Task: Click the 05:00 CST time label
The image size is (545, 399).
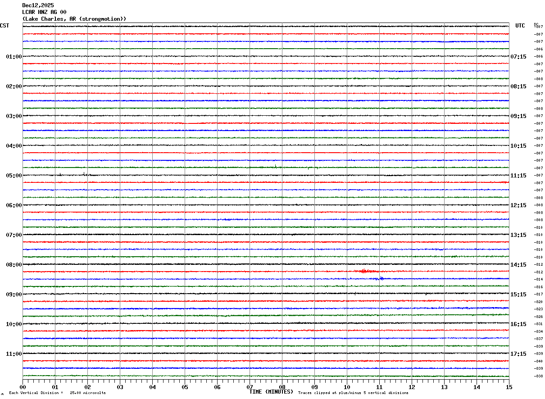Action: point(14,176)
